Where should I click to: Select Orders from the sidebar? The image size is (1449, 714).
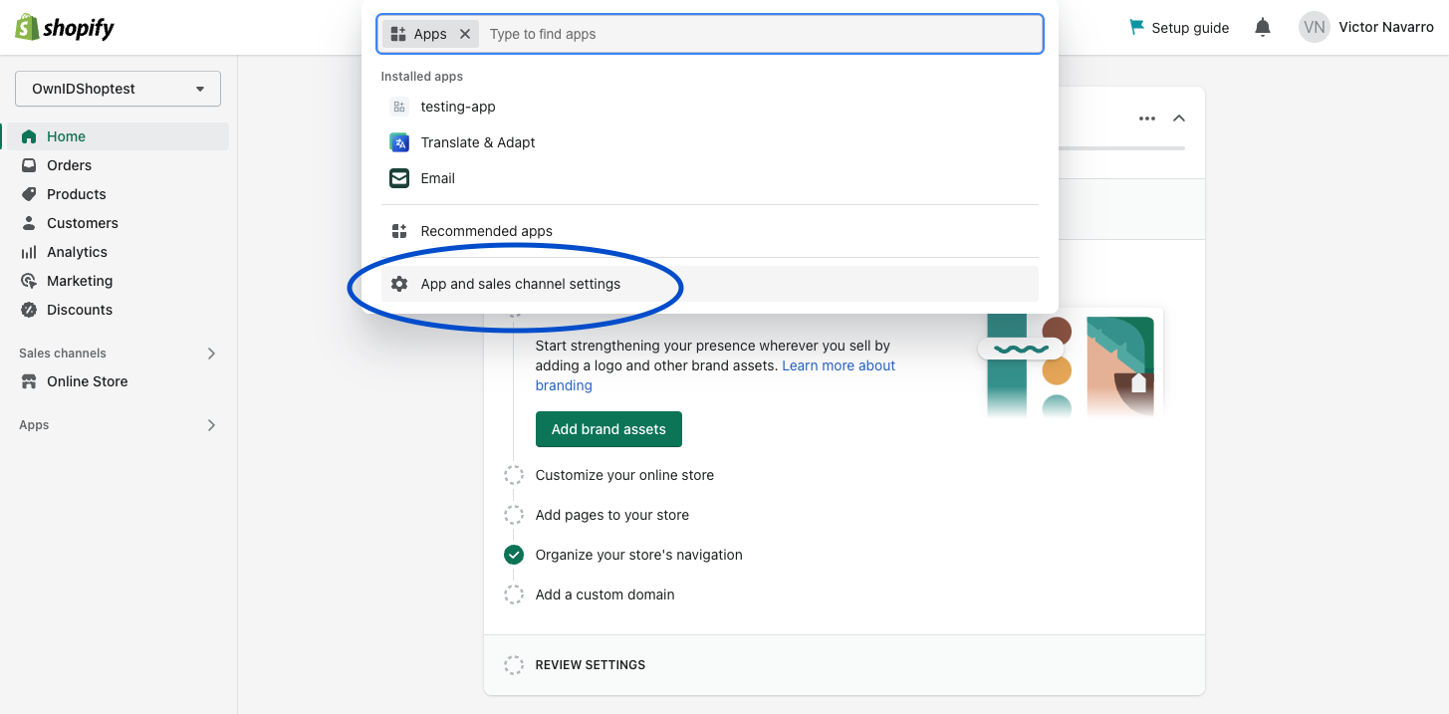tap(68, 164)
